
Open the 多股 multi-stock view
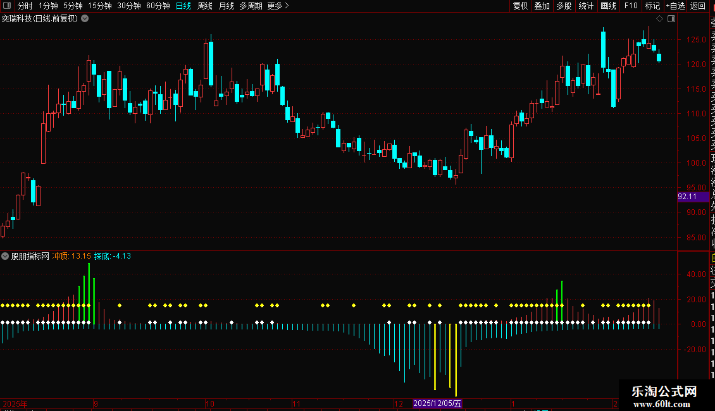(x=564, y=6)
